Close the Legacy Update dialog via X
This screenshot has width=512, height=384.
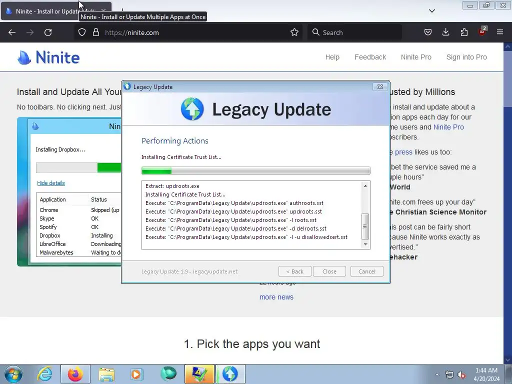380,87
